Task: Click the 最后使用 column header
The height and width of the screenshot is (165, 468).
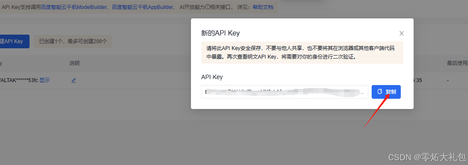Action: tap(457, 63)
